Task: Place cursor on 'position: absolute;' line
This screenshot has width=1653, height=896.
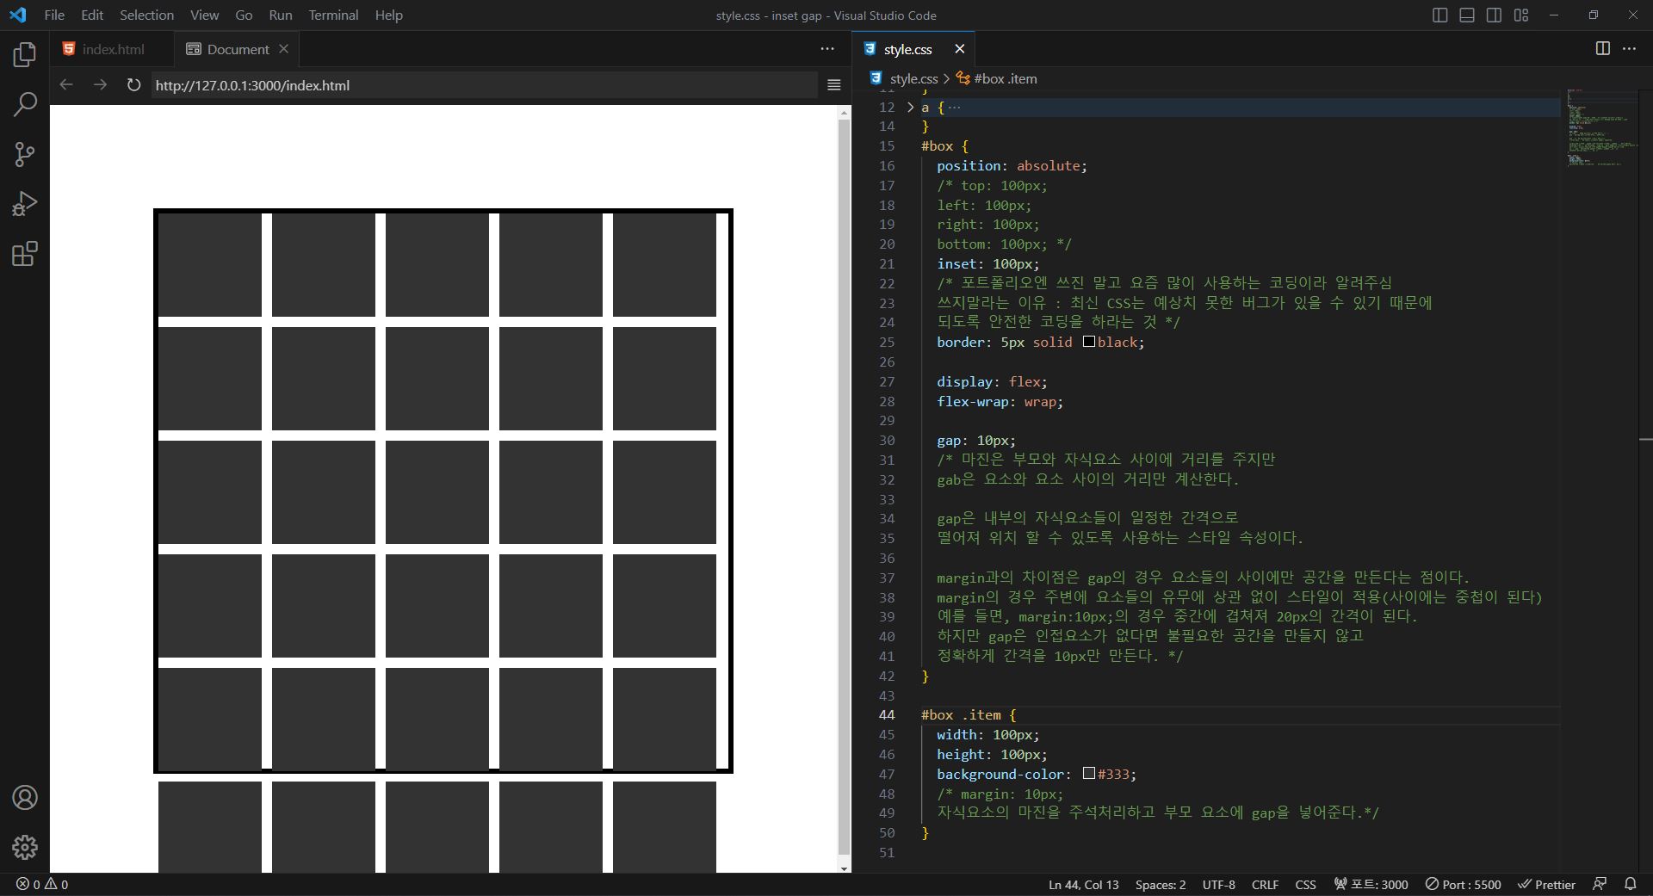Action: 1012,165
